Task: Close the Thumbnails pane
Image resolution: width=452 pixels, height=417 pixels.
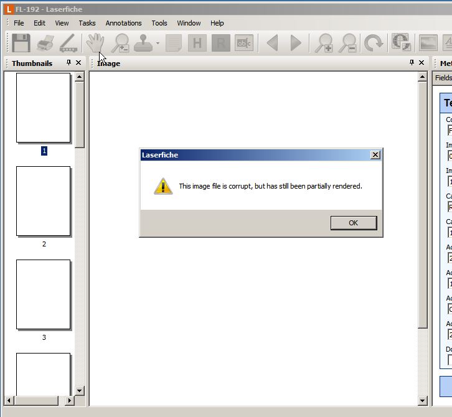Action: click(x=78, y=62)
